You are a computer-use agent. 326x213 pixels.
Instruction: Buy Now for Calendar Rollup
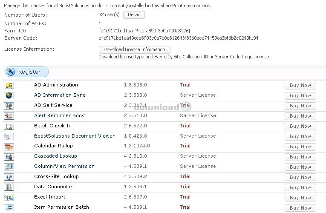300,147
